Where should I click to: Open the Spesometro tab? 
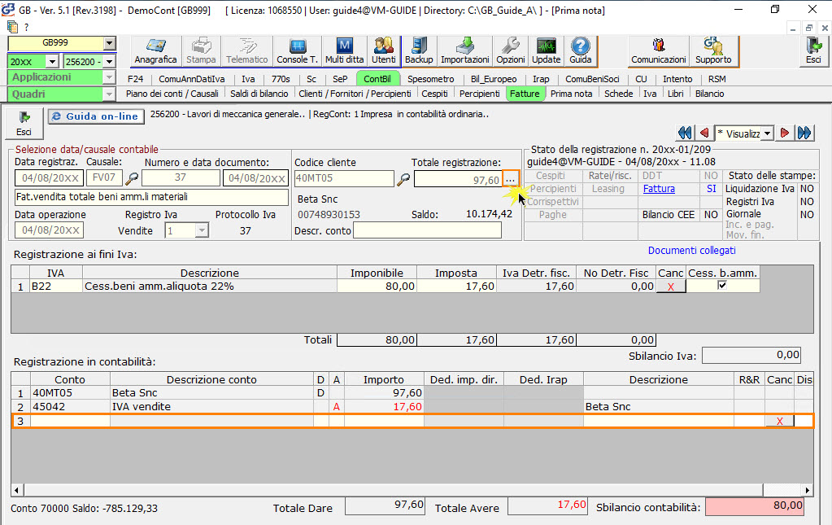tap(431, 79)
